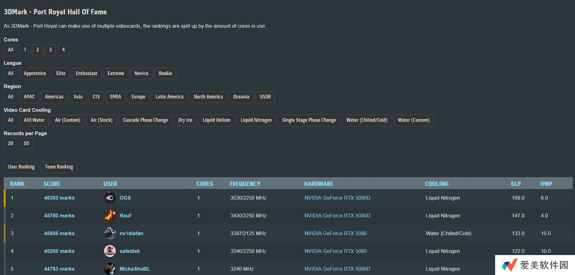
Task: Filter cooling by Single Stage Phase Change
Action: click(x=309, y=120)
